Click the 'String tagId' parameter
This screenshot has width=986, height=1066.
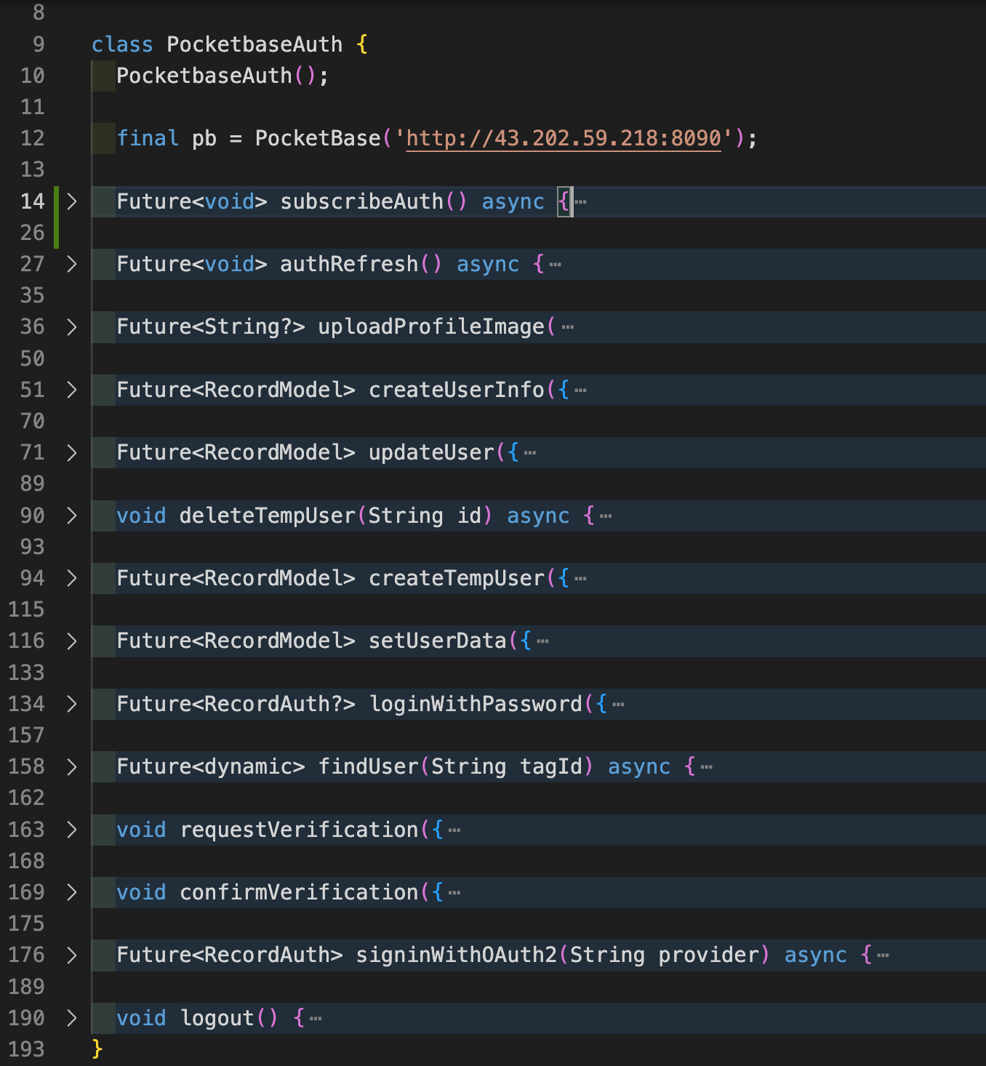click(507, 766)
